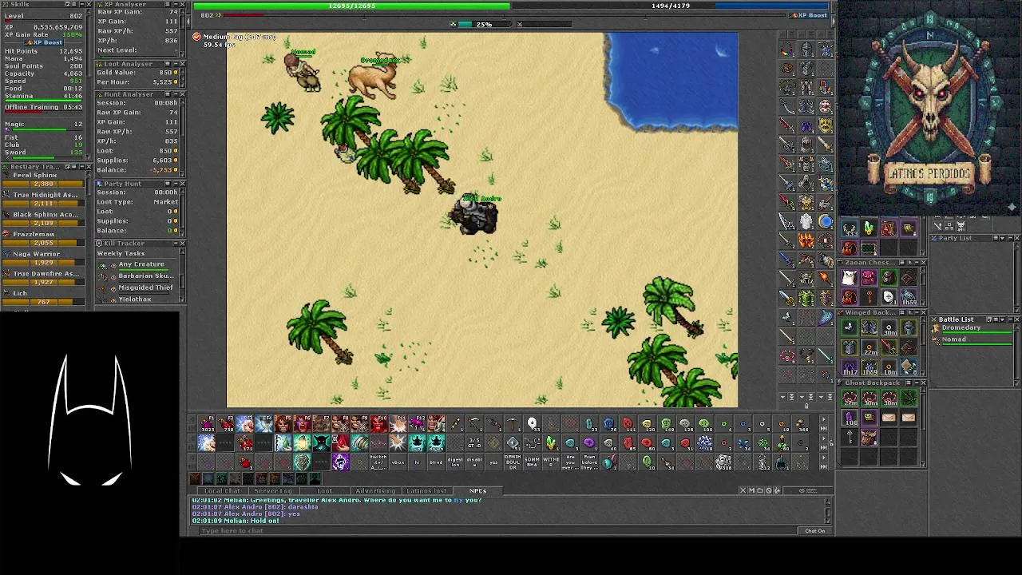Switch to Latinos lost chat tab
1022x575 pixels.
(x=426, y=491)
